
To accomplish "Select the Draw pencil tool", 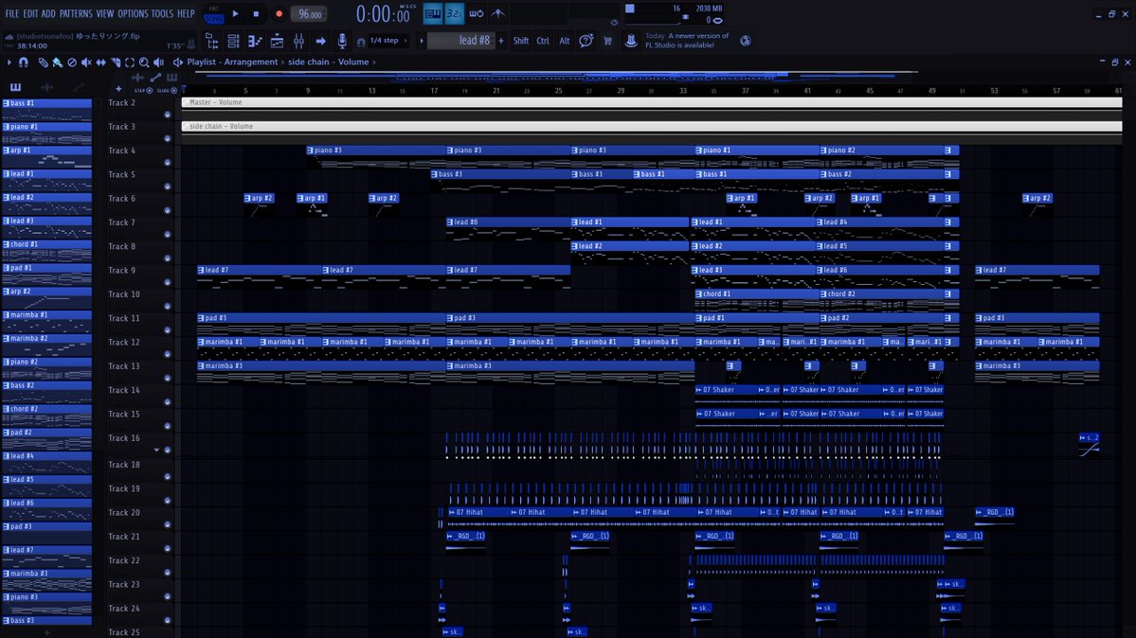I will point(43,62).
